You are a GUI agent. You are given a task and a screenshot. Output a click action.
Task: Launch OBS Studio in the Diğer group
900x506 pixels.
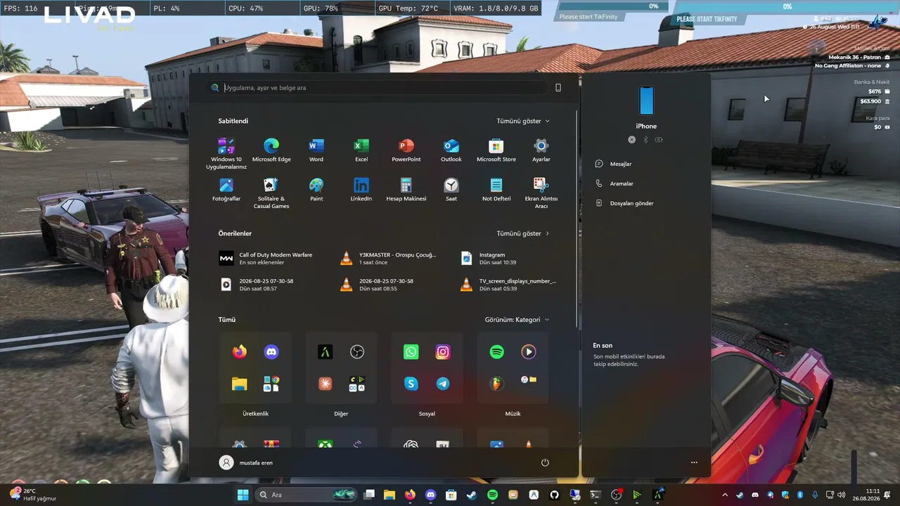(357, 352)
